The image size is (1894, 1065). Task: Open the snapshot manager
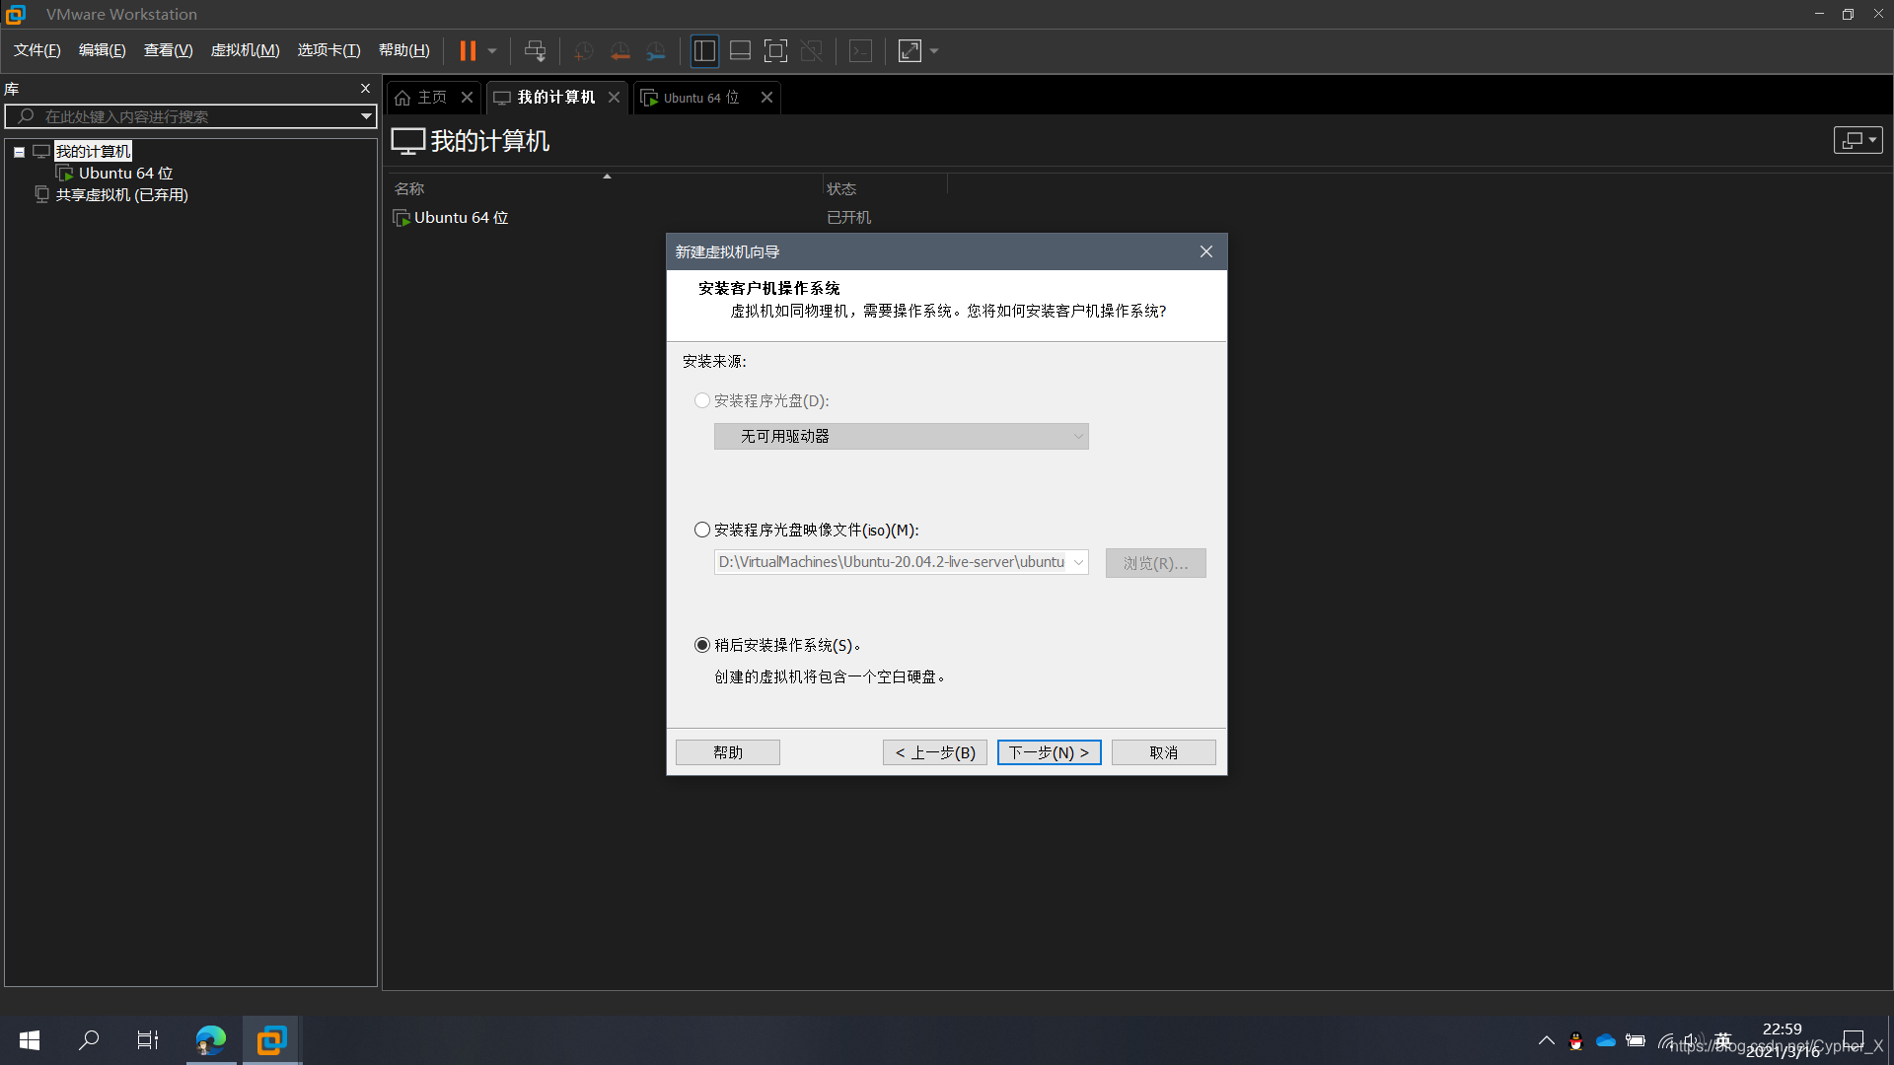(x=656, y=50)
